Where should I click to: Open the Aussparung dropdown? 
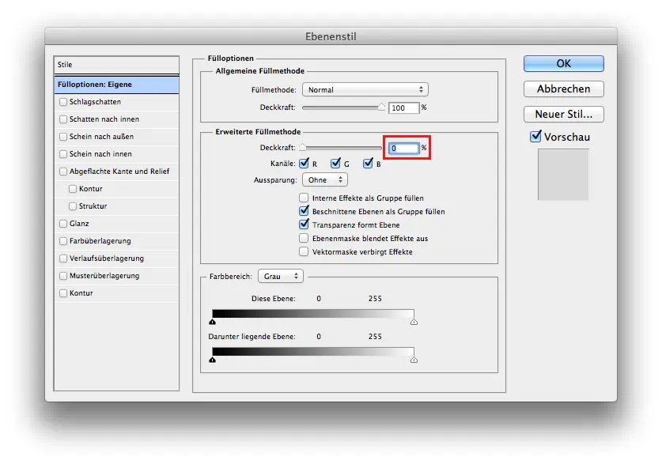click(x=324, y=180)
